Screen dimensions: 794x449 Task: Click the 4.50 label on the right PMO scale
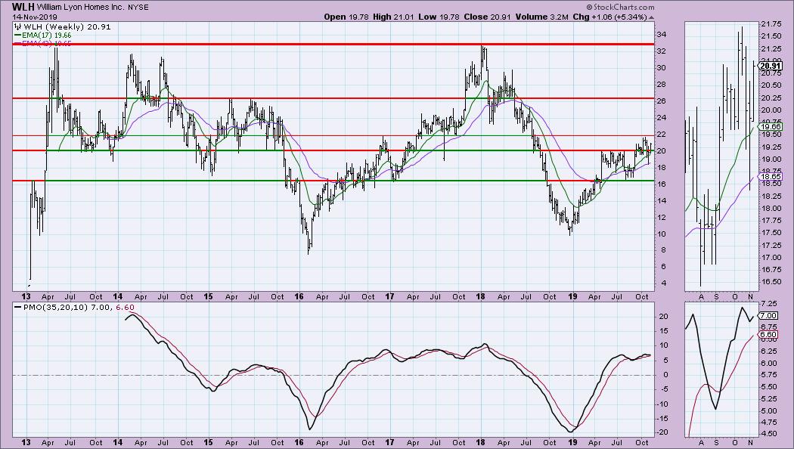click(769, 434)
